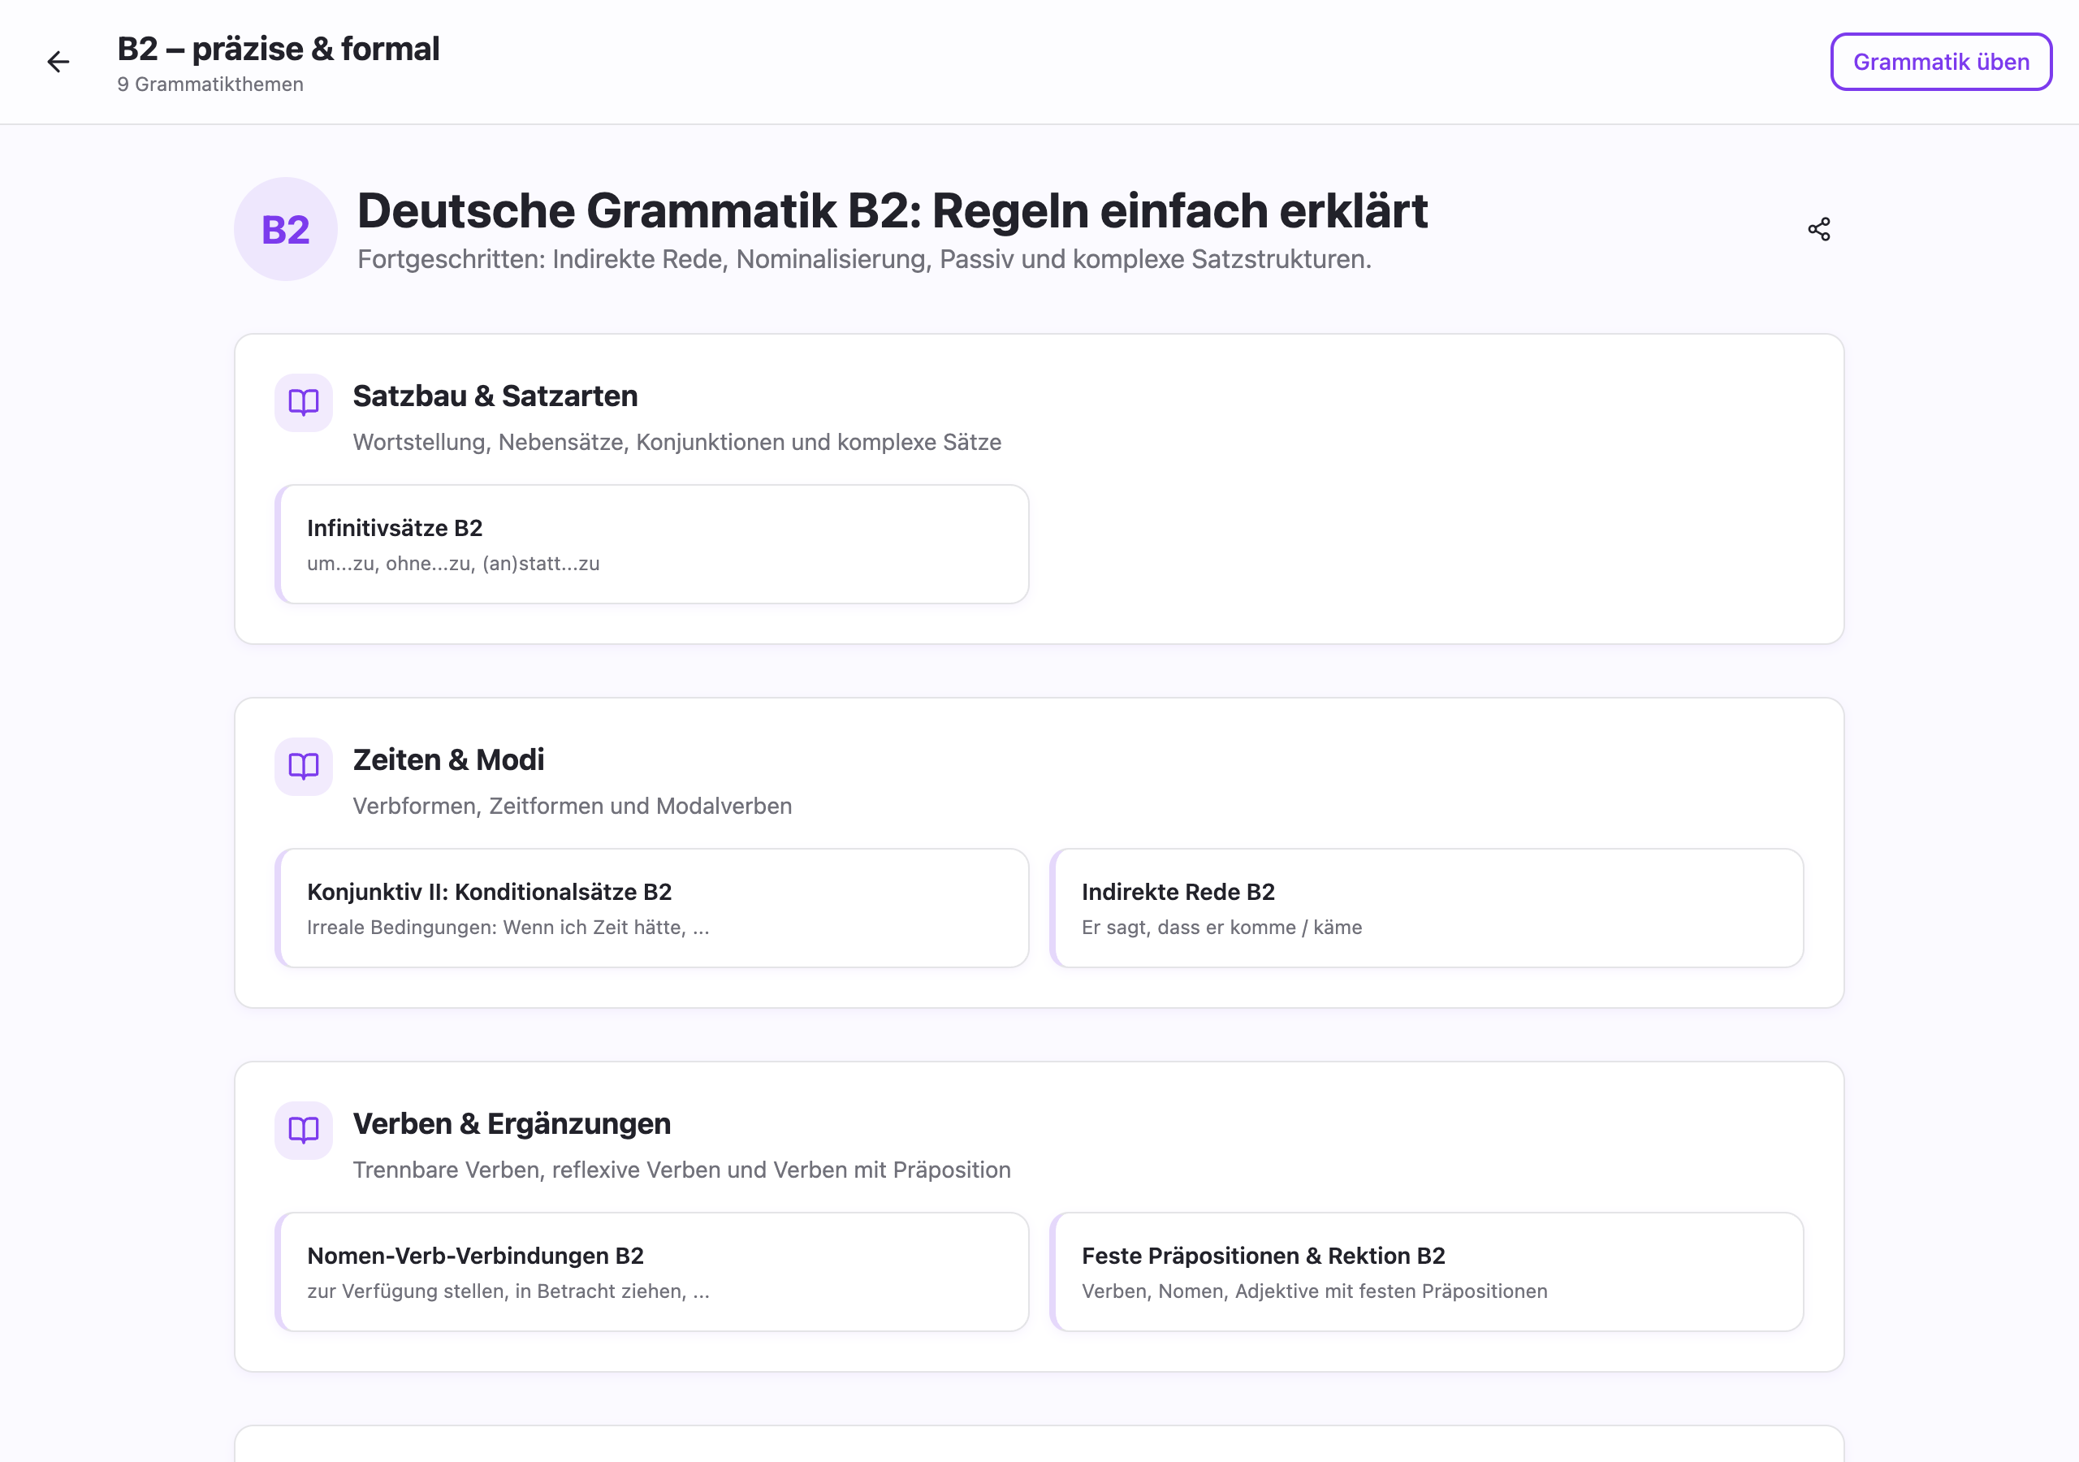Click the Satzbau & Satzarten section header
The height and width of the screenshot is (1462, 2079).
495,396
